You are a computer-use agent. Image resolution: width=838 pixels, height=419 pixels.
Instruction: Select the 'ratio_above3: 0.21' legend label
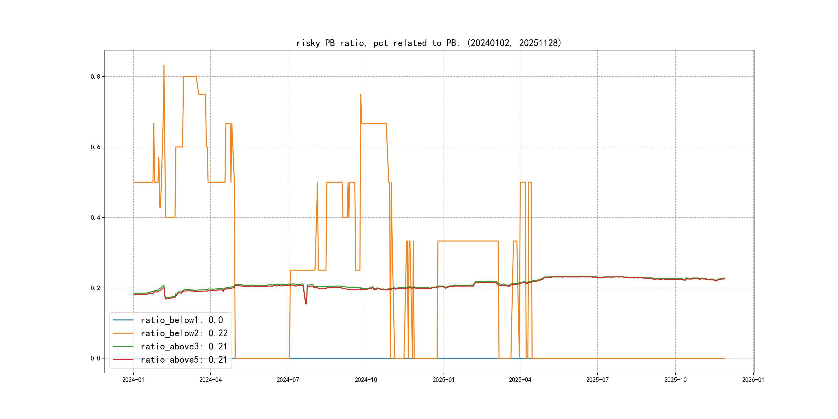coord(184,347)
